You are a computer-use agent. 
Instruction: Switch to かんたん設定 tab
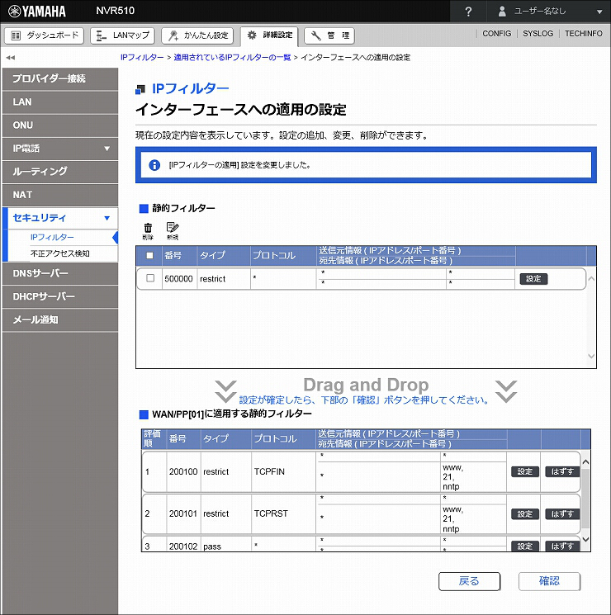click(197, 35)
